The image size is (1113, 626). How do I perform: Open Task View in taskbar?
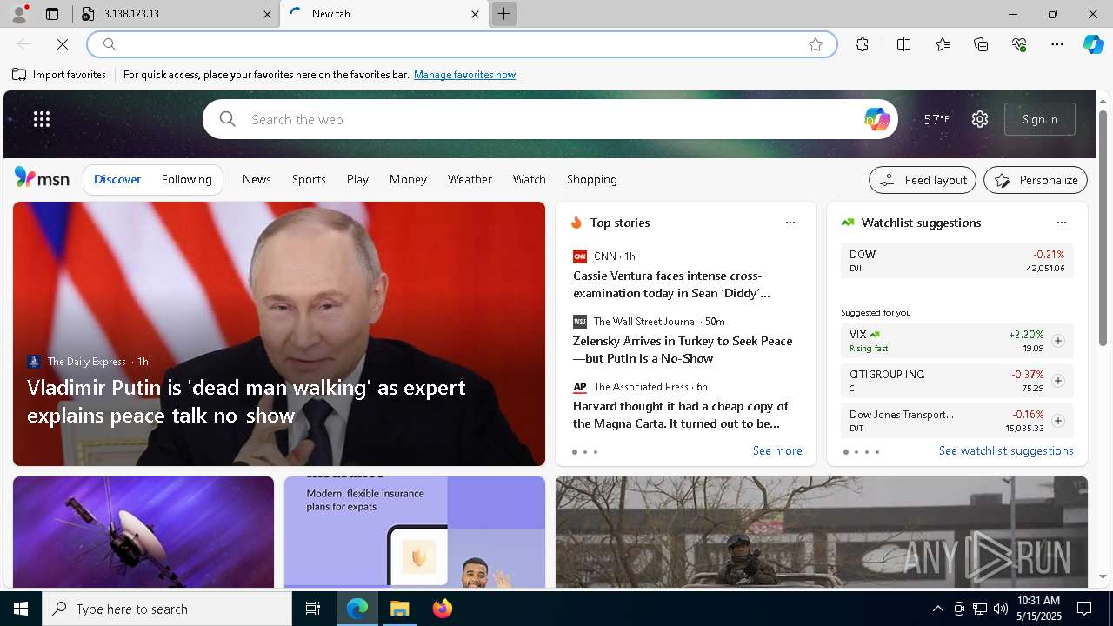click(313, 609)
